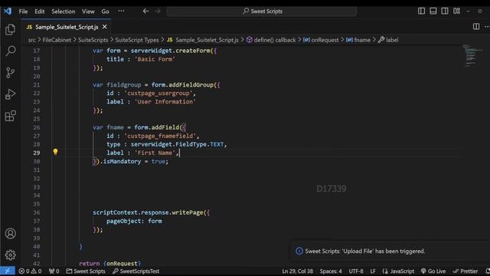Select the src breadcrumb
This screenshot has width=490, height=276.
pyautogui.click(x=31, y=40)
